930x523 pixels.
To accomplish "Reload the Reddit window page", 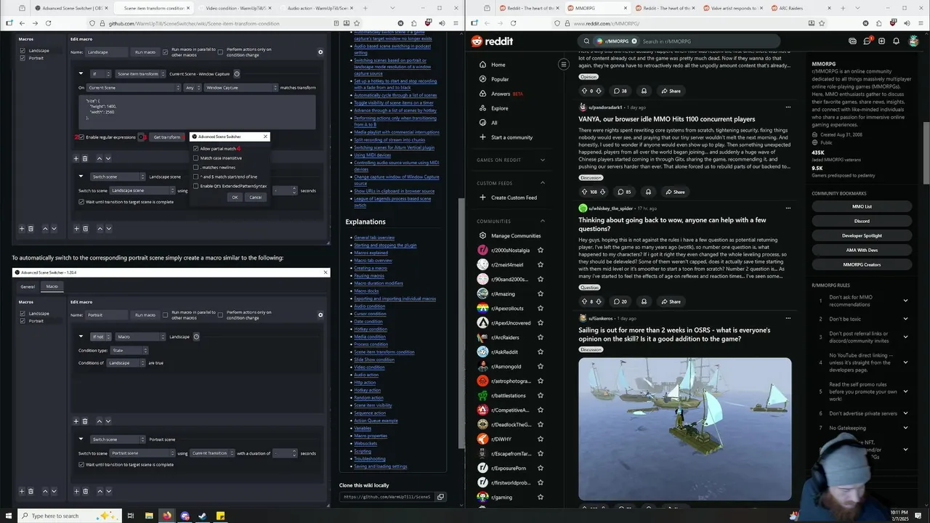I will click(513, 23).
